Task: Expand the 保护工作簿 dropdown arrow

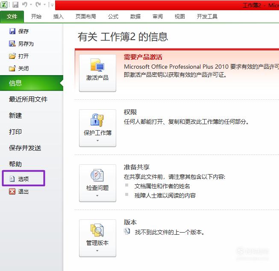Action: [x=97, y=140]
